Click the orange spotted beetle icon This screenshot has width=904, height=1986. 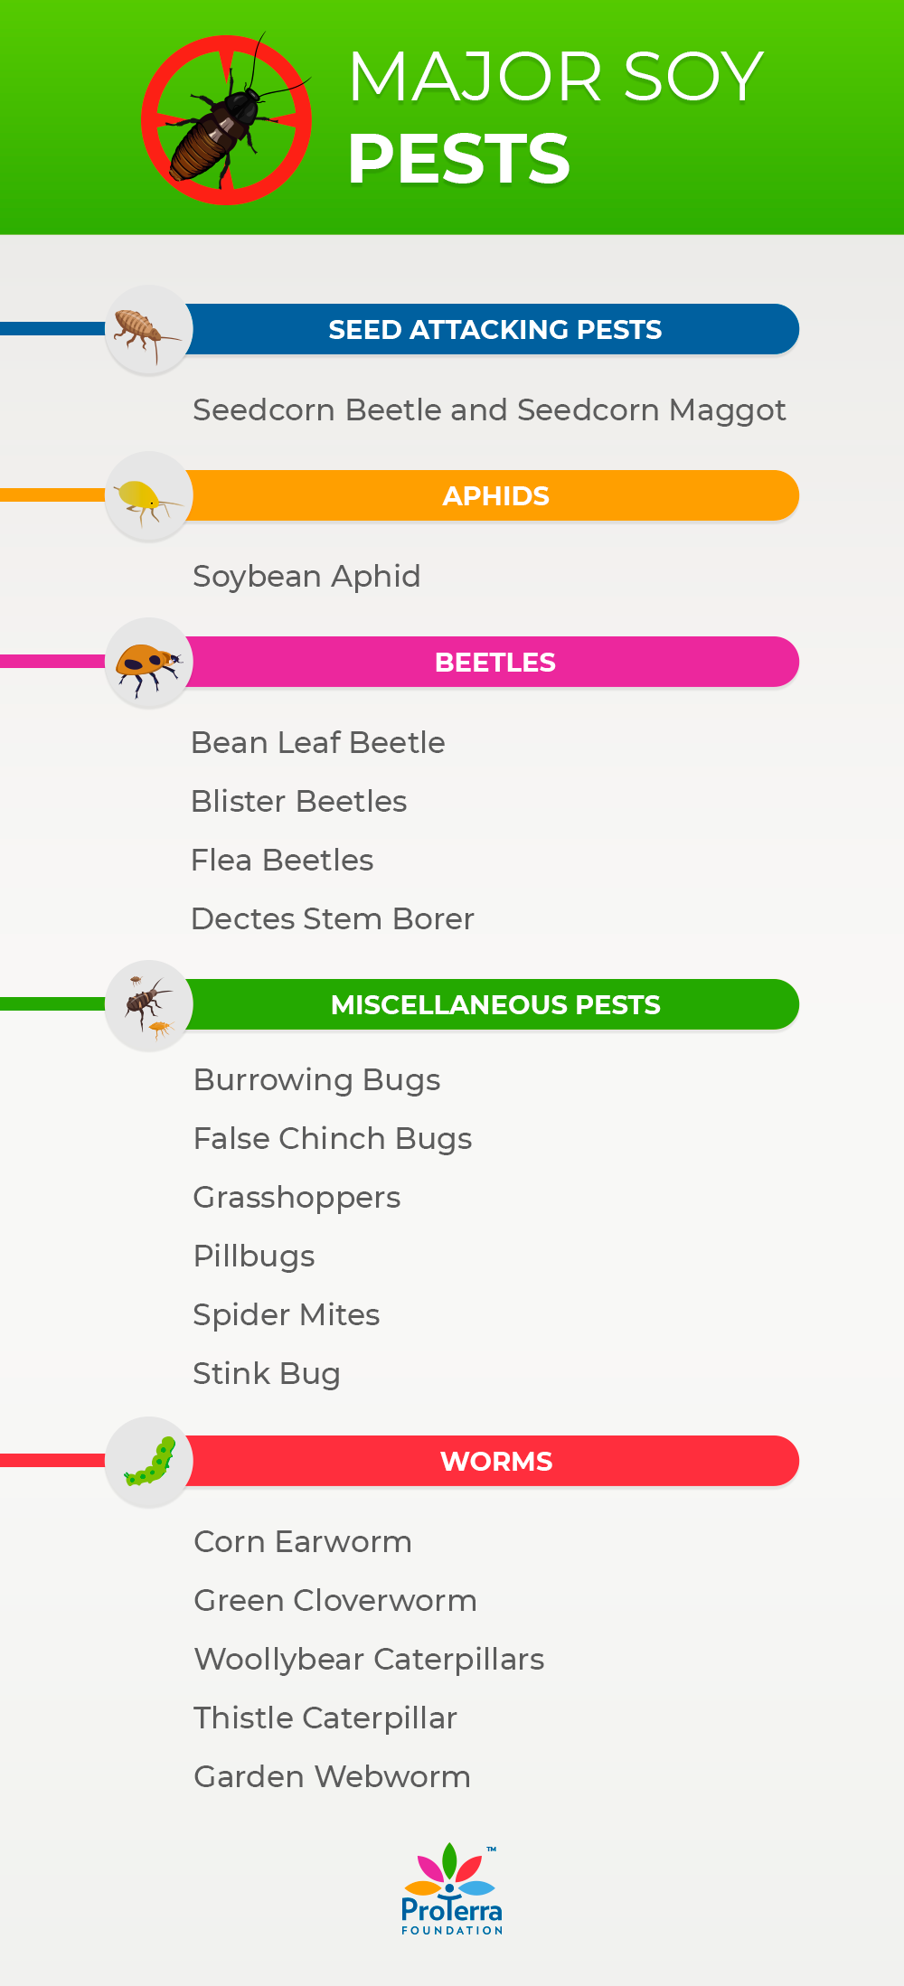tap(149, 662)
